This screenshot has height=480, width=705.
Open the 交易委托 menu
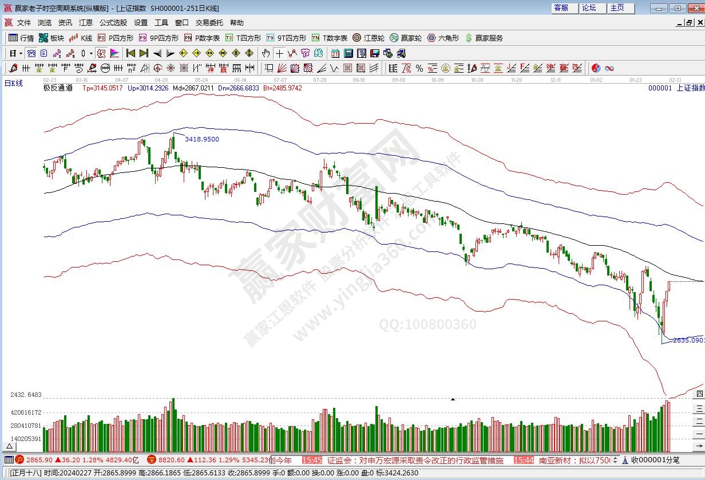pos(209,23)
